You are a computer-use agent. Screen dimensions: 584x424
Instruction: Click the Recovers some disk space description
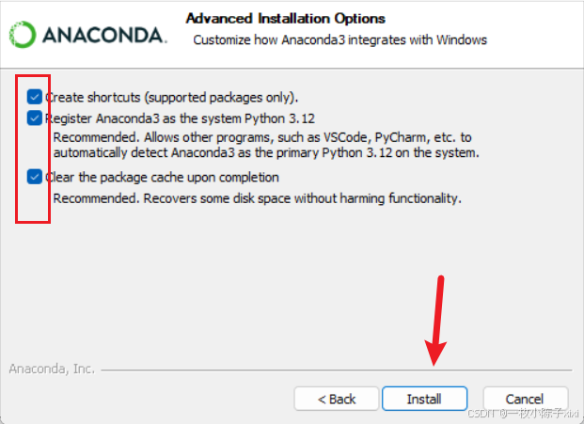[258, 198]
